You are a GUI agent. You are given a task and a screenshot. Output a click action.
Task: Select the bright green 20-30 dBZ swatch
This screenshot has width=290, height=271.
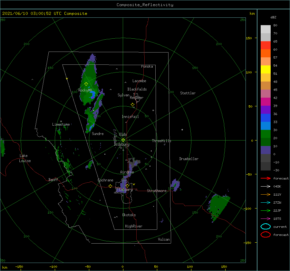click(x=266, y=134)
